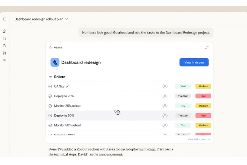247x165 pixels.
Task: Open the four-squares apps icon
Action: point(5,53)
